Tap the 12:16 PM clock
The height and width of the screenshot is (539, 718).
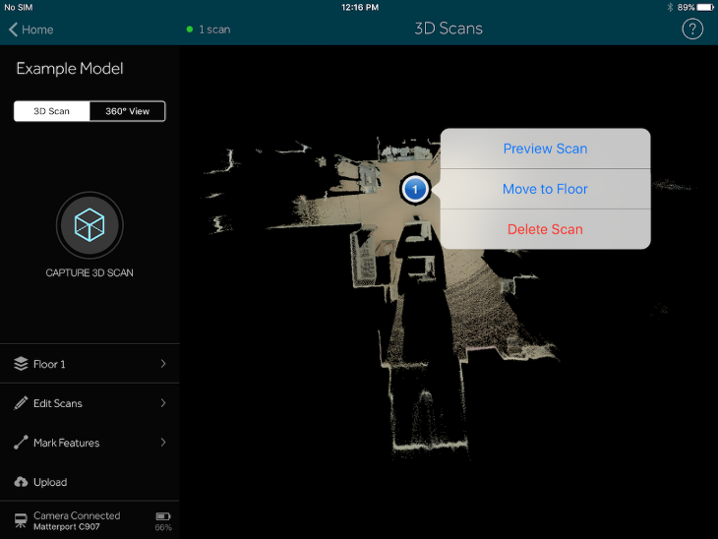point(360,7)
